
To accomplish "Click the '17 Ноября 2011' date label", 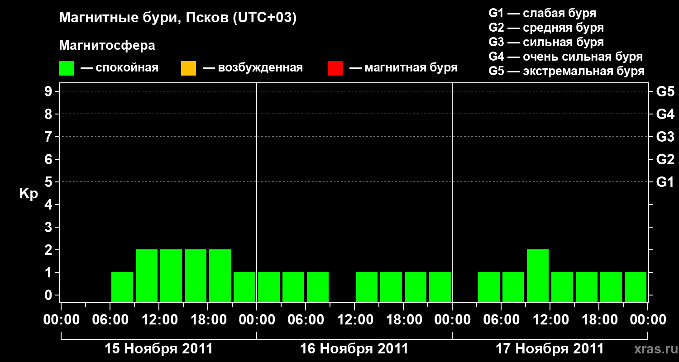I will 550,349.
